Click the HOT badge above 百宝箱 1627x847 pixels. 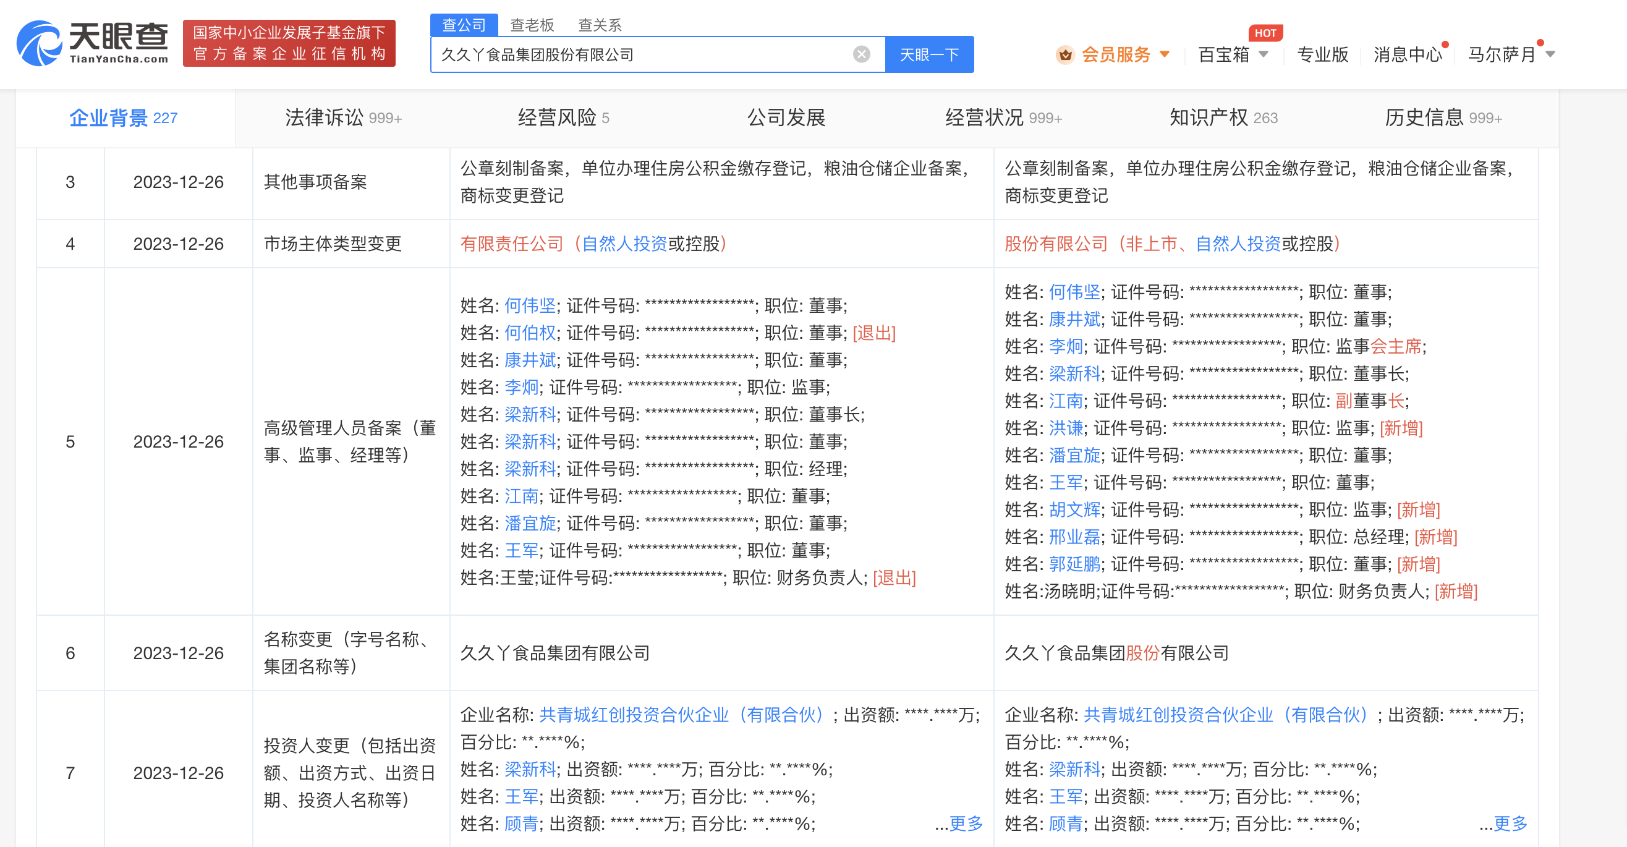pos(1265,33)
